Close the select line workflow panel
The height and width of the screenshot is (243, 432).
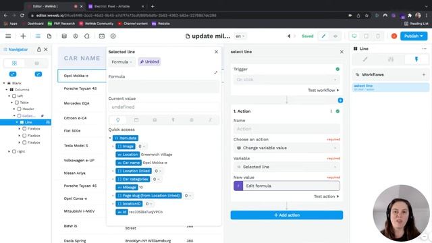click(x=342, y=51)
